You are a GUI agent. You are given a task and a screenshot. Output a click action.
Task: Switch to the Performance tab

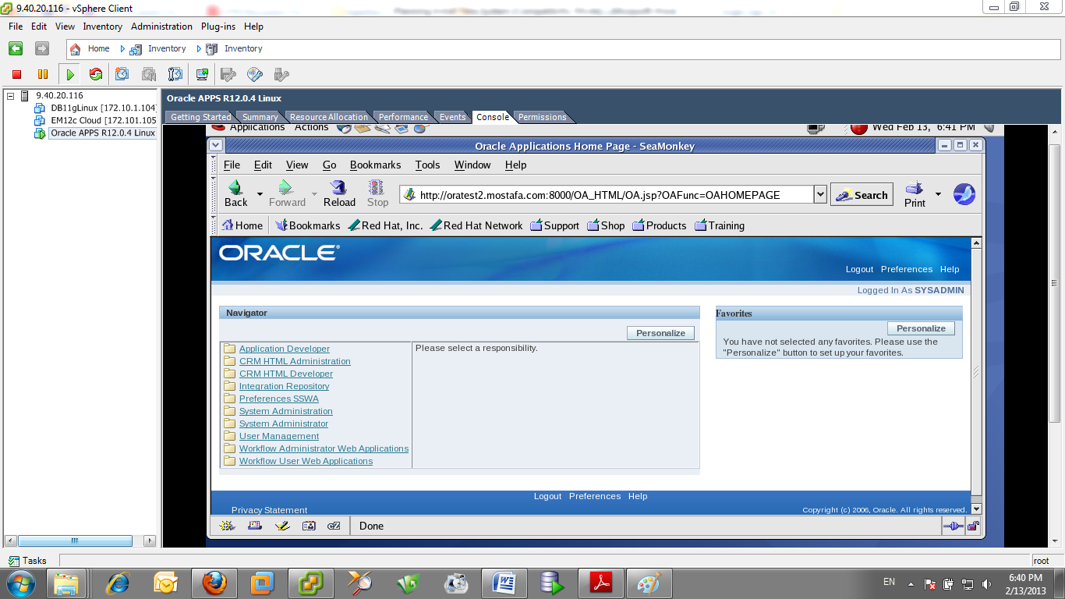click(402, 117)
